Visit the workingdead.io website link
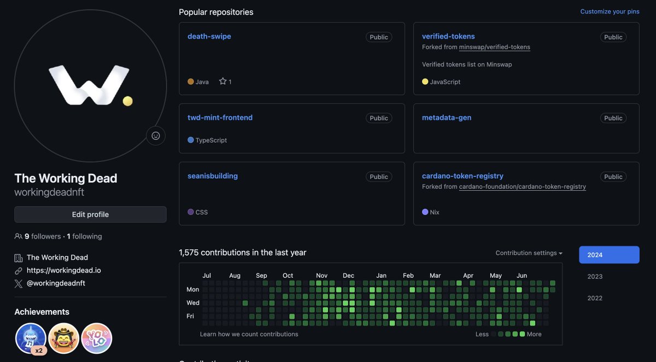 [63, 270]
